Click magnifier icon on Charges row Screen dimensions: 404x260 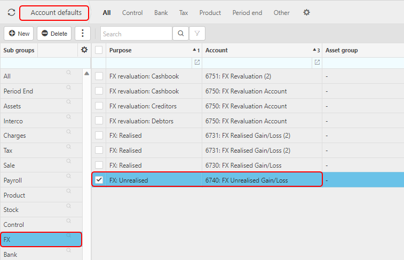coord(68,132)
